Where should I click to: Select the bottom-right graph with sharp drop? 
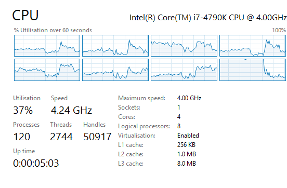pos(253,70)
